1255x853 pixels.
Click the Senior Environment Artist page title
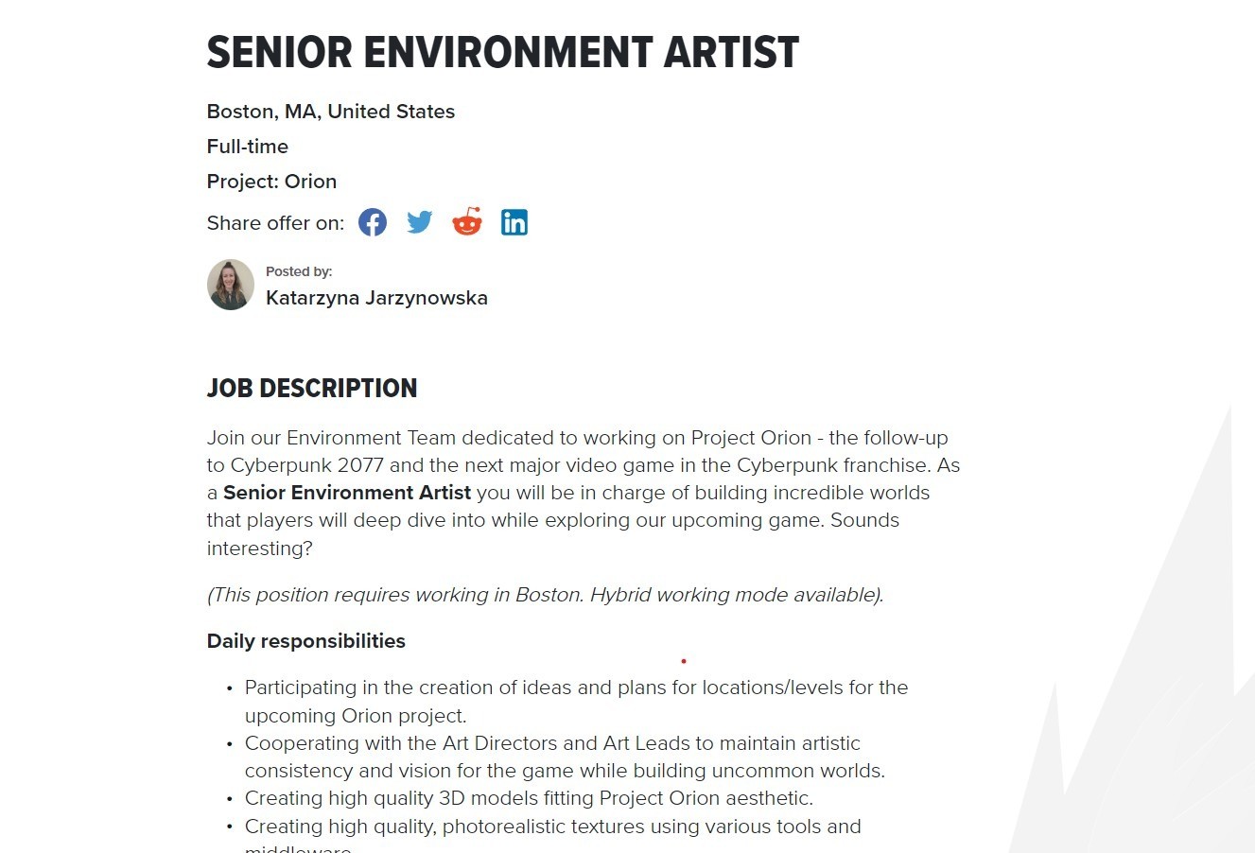pyautogui.click(x=502, y=53)
